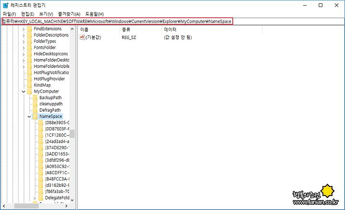Select the {f86fa3ab subkey

[57, 191]
